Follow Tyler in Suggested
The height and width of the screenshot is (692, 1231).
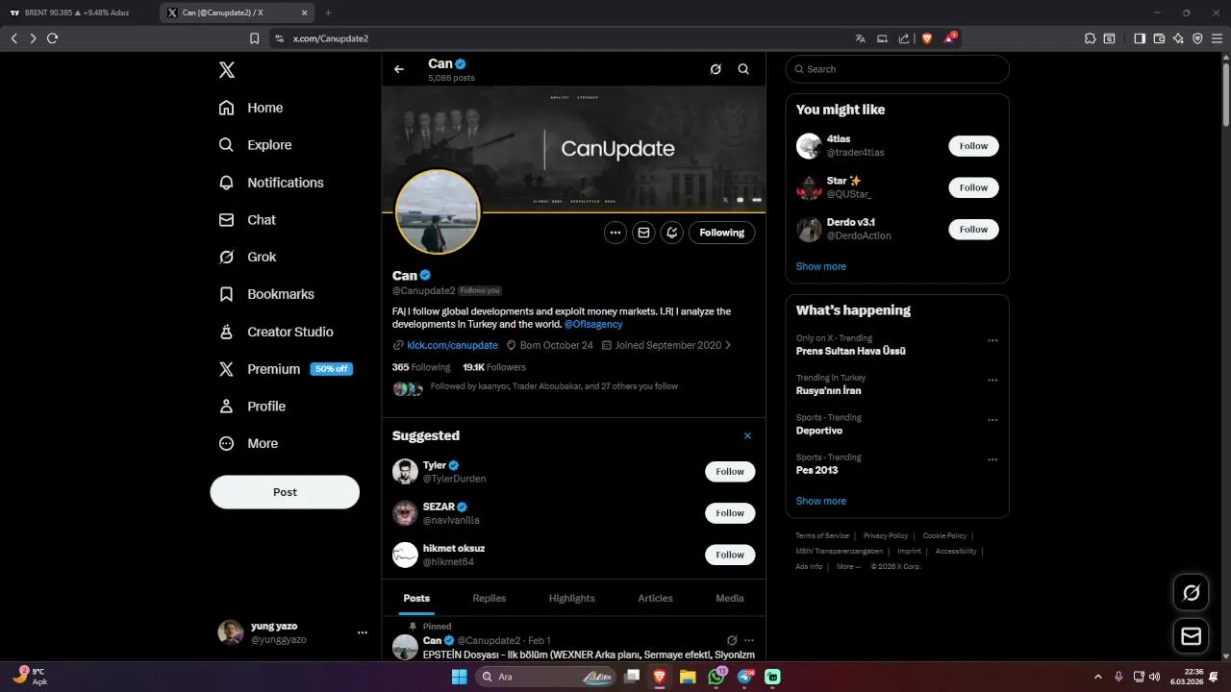point(730,472)
